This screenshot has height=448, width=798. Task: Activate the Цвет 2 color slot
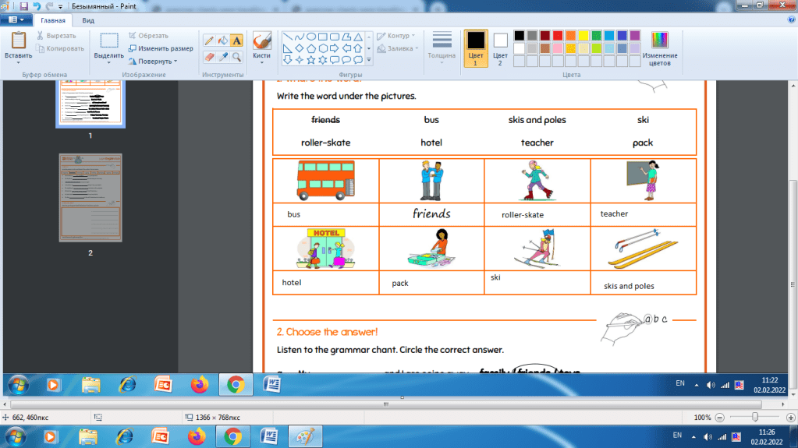coord(500,48)
